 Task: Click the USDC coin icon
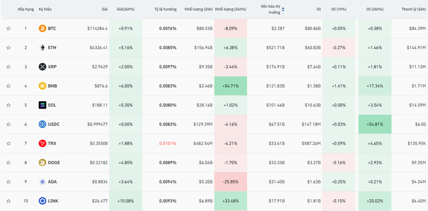(x=42, y=124)
